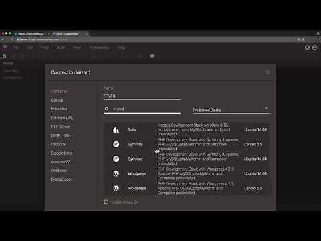Click the Symfony logo in the Centos row

tap(116, 144)
